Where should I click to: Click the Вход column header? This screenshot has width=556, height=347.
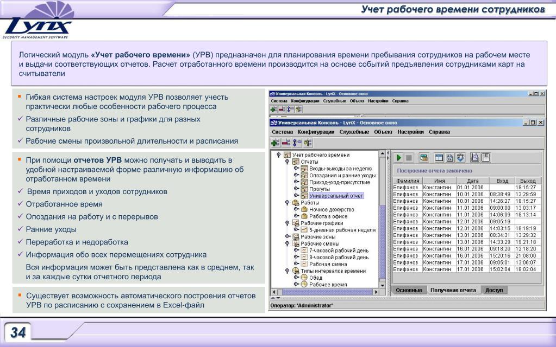[502, 181]
